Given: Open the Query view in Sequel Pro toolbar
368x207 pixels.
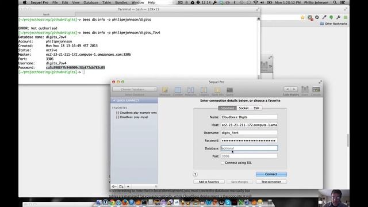Looking at the screenshot, I should [229, 91].
